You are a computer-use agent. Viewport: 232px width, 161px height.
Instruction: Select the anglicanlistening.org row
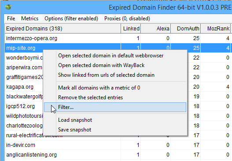(x=118, y=155)
